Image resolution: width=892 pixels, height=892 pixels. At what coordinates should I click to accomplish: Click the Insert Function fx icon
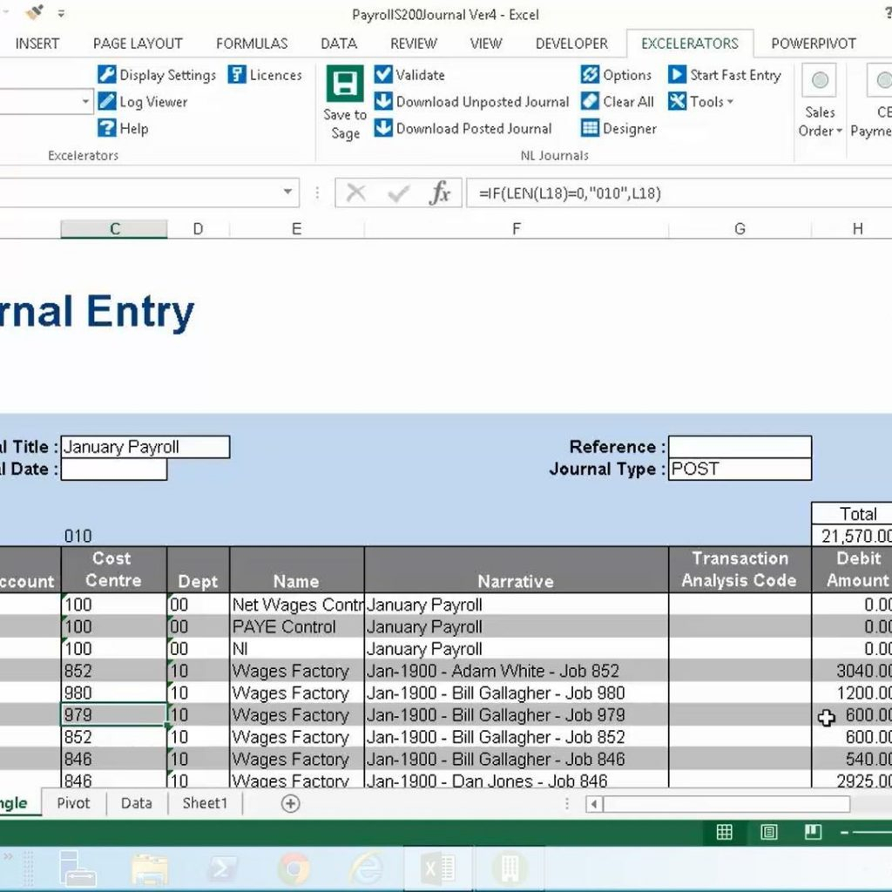(x=441, y=193)
